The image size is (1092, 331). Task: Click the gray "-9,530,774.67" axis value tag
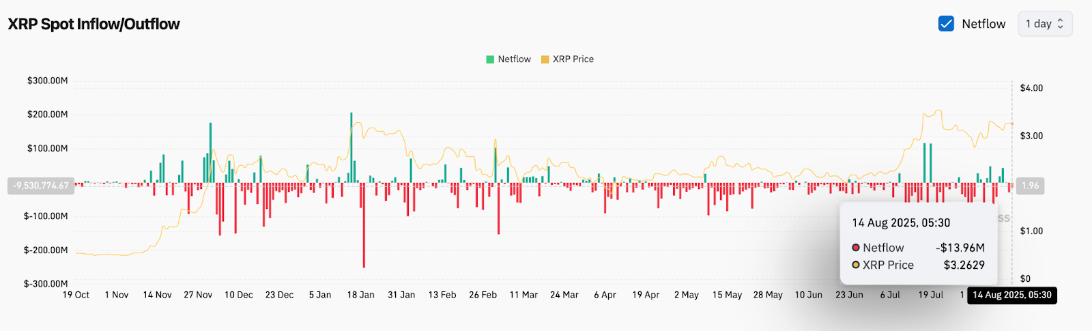coord(41,186)
